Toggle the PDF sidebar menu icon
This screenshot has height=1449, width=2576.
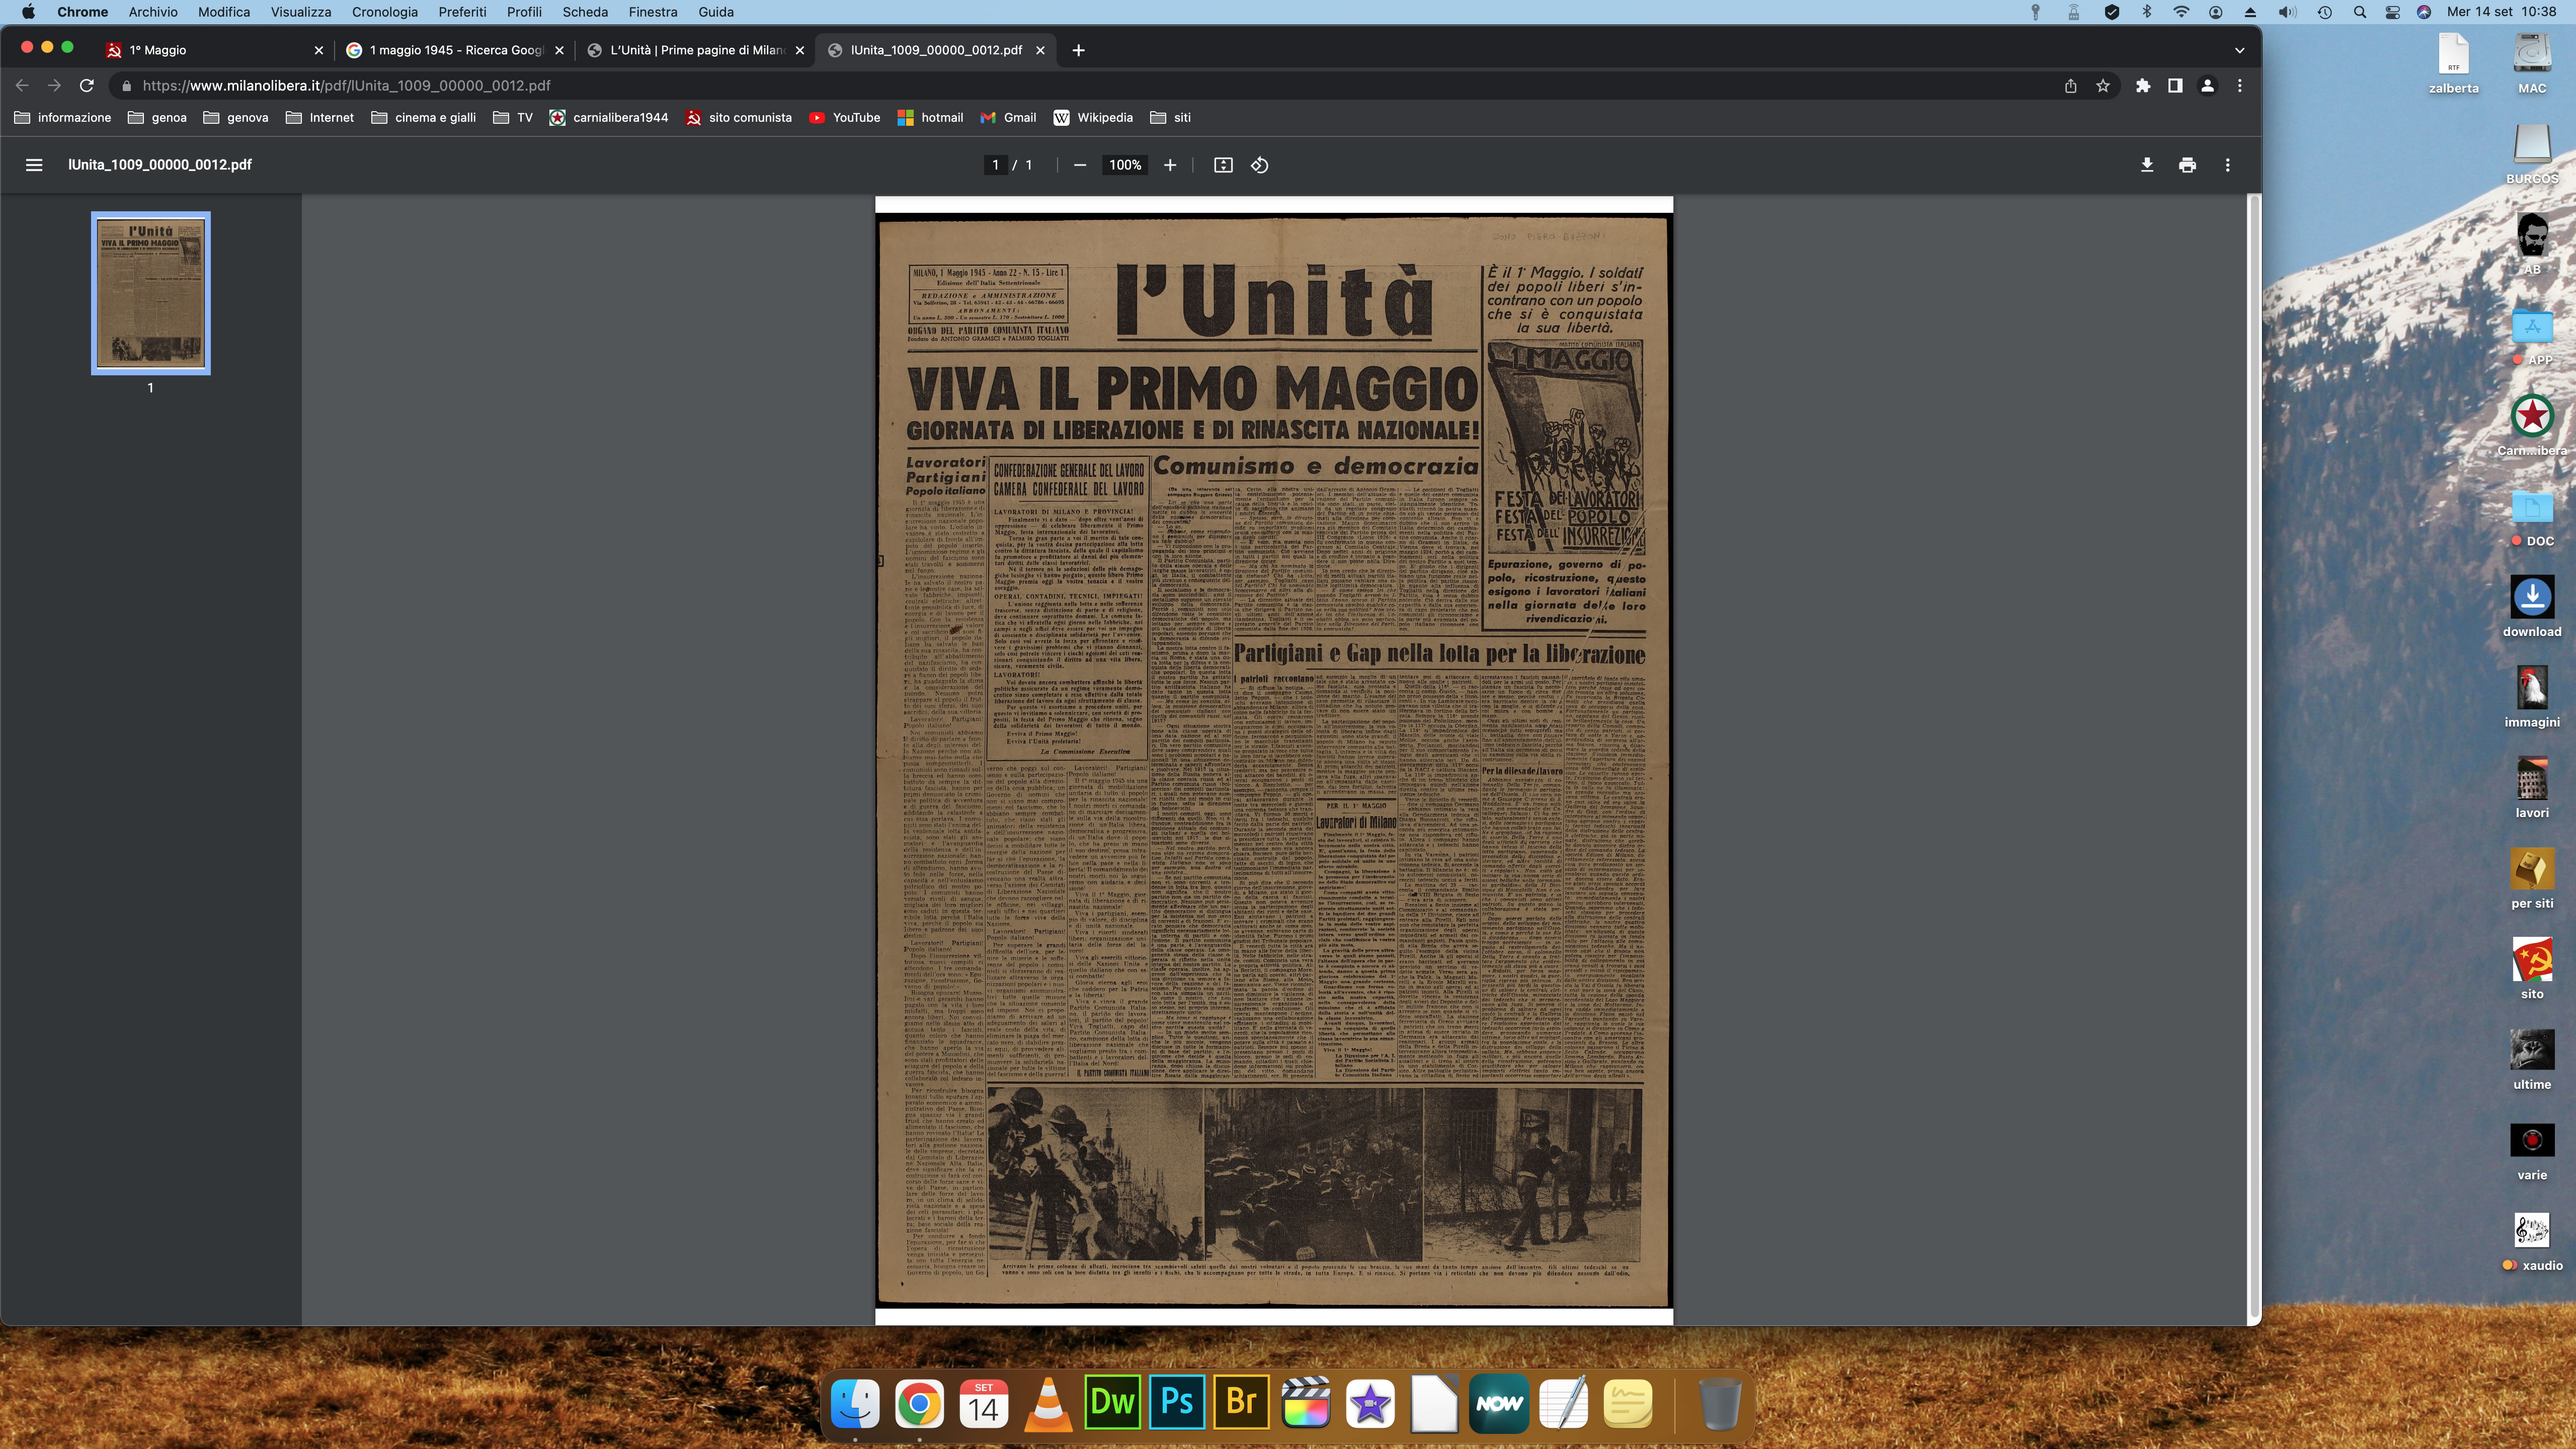pos(34,165)
